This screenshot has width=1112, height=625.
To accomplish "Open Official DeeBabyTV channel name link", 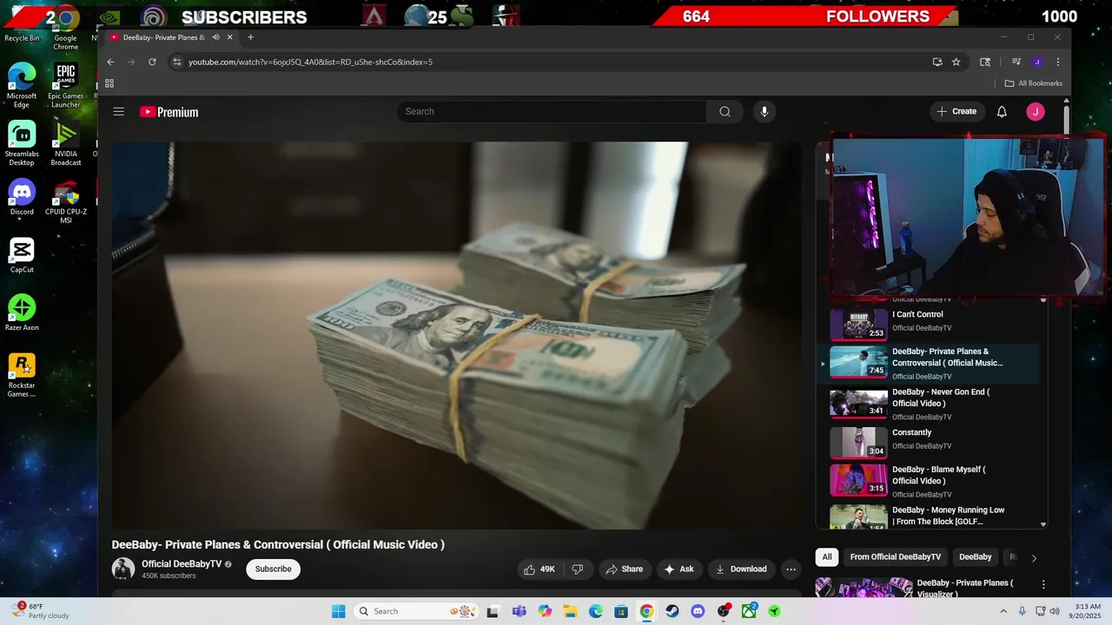I will pos(182,564).
